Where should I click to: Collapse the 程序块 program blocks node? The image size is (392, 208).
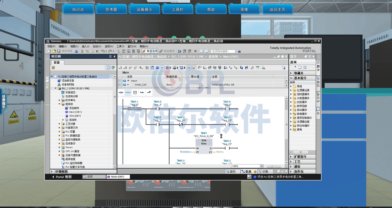[59, 104]
